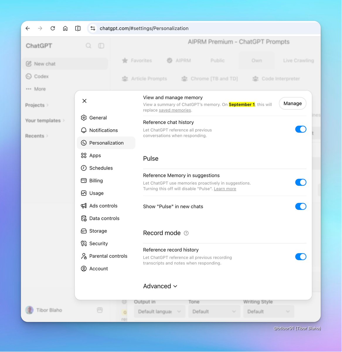This screenshot has width=342, height=352.
Task: Open the Tone dropdown
Action: [x=214, y=312]
